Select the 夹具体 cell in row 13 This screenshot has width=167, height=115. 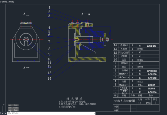[x=124, y=49]
